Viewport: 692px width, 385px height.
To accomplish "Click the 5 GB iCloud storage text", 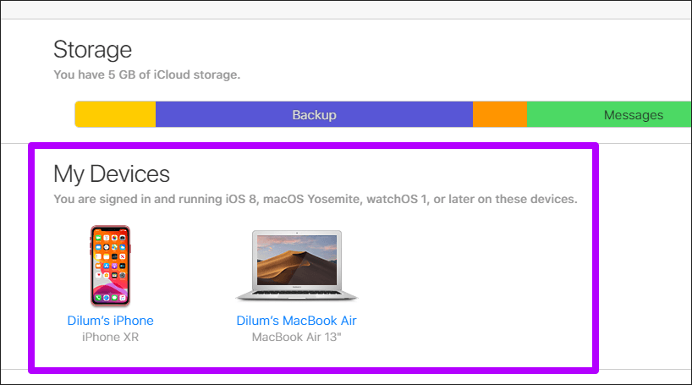I will (x=146, y=74).
